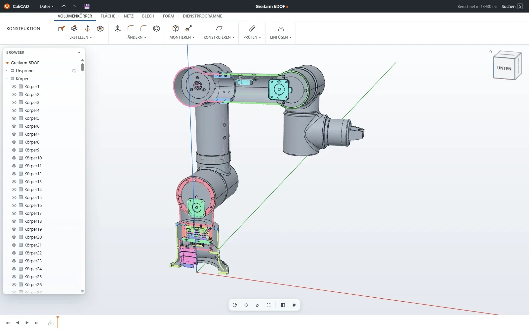Expand the Ursprung tree node
529x330 pixels.
[x=7, y=71]
